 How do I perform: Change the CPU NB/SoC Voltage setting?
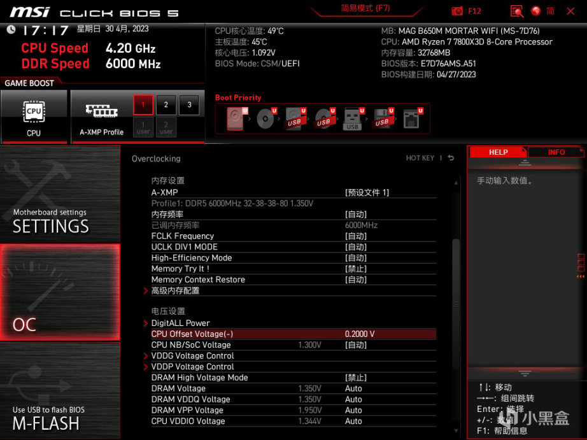click(293, 344)
